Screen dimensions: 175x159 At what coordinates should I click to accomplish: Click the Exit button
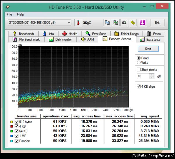(157, 23)
